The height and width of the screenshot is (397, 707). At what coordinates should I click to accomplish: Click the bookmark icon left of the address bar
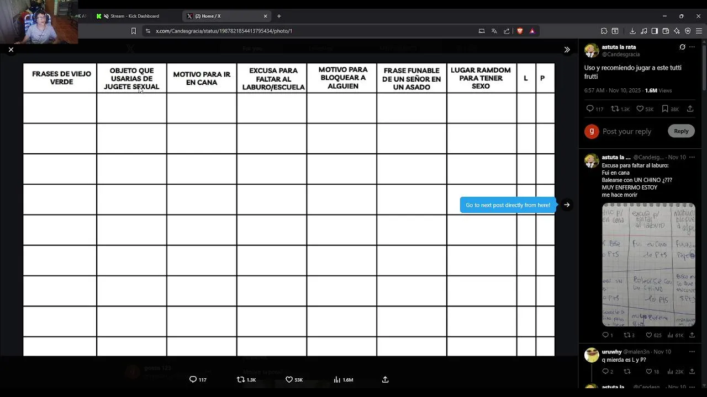pos(134,31)
